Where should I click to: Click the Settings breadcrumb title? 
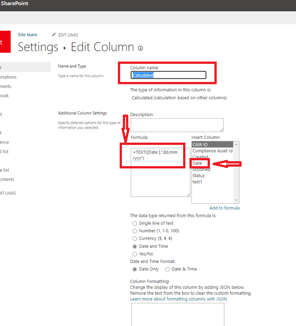[x=38, y=47]
